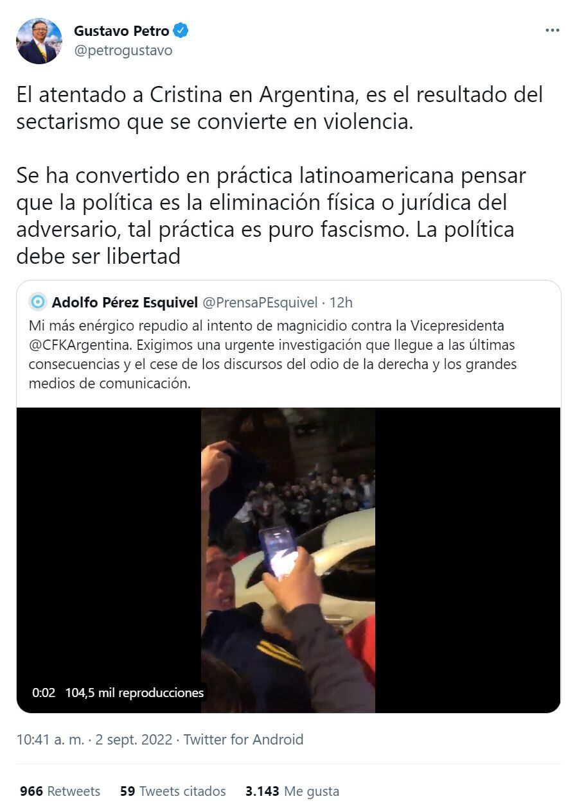This screenshot has width=568, height=810.
Task: Play the embedded video thumbnail
Action: (288, 560)
